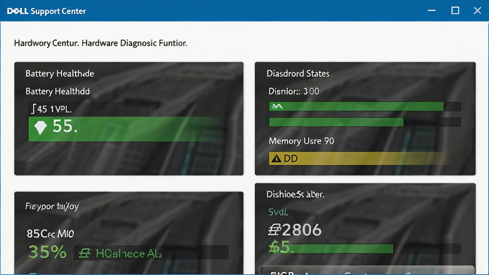Click the Disnlor: 300 label
This screenshot has width=489, height=275.
294,91
